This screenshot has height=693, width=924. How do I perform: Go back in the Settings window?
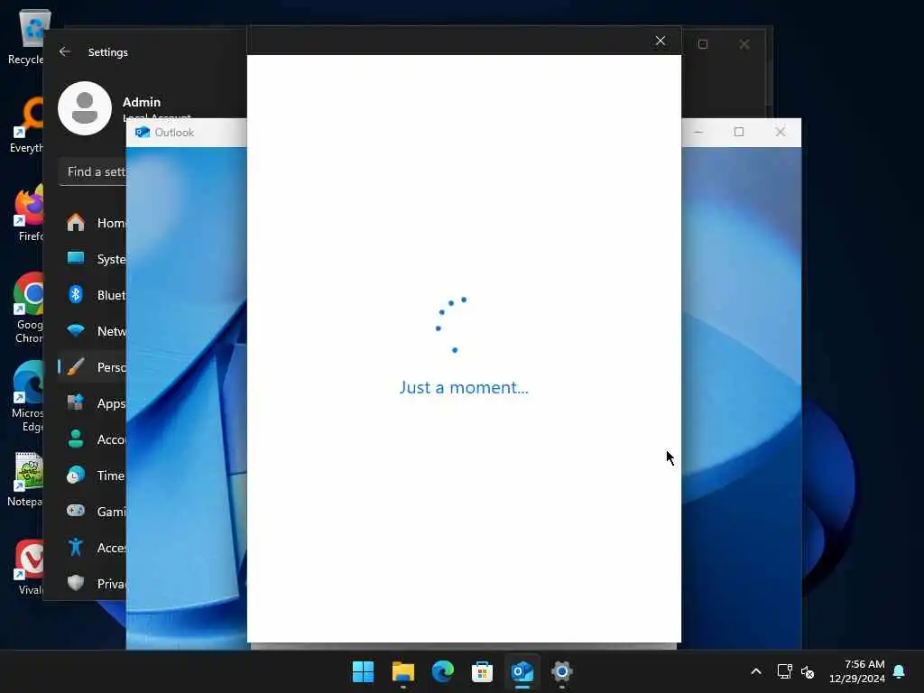[65, 51]
